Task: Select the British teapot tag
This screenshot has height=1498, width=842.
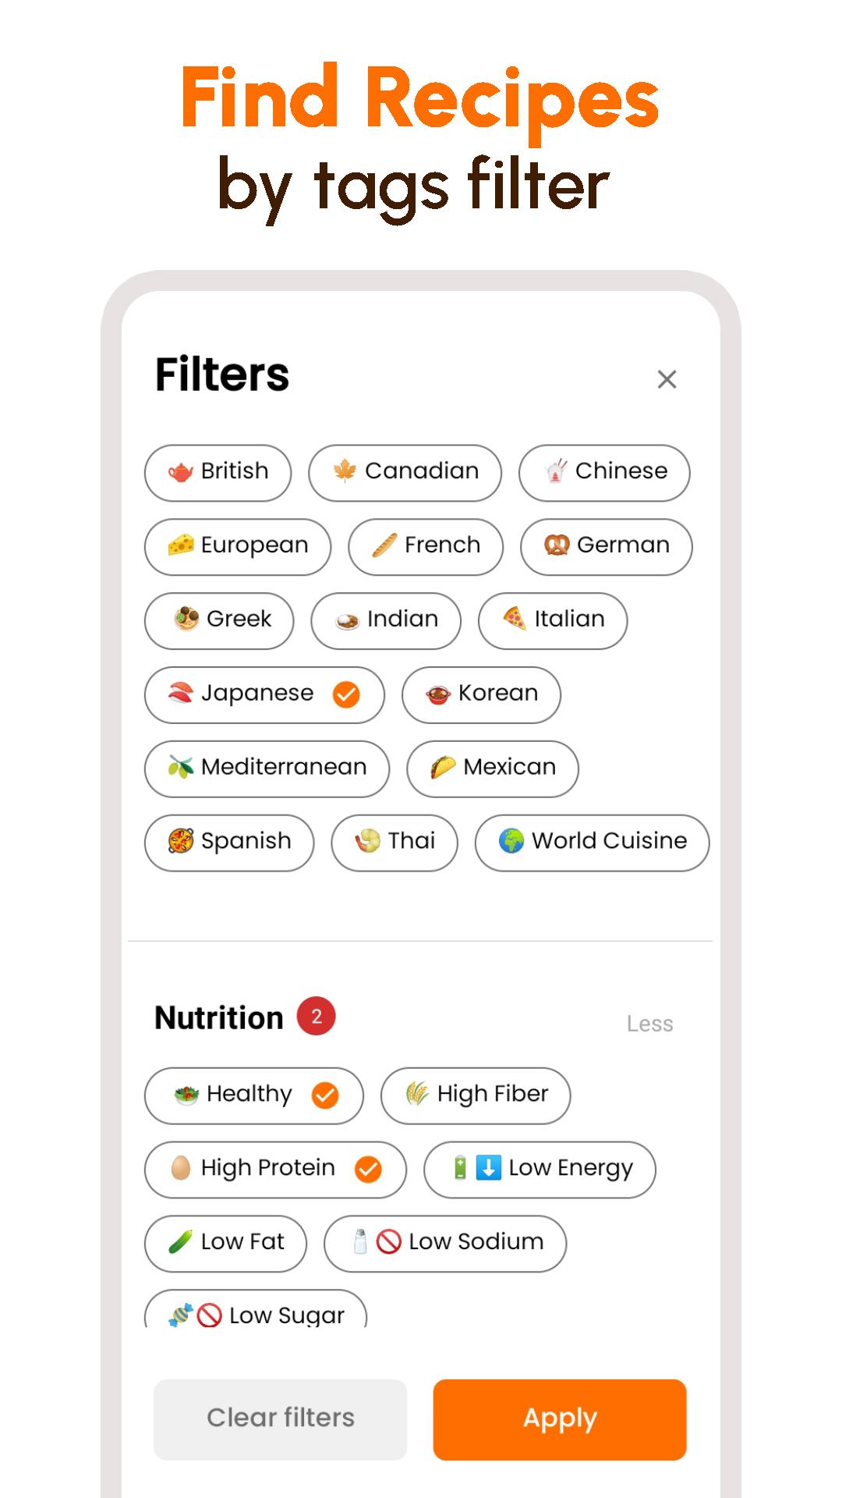Action: tap(218, 473)
